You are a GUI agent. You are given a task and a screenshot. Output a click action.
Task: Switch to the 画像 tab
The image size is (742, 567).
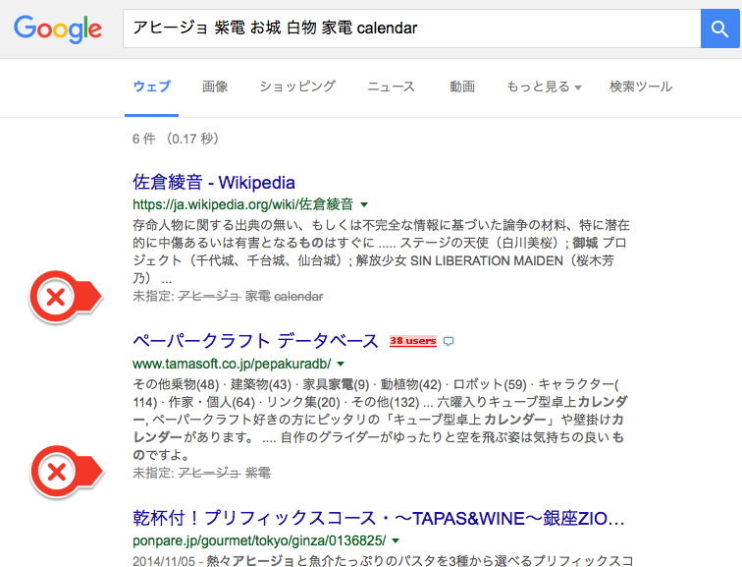coord(215,86)
